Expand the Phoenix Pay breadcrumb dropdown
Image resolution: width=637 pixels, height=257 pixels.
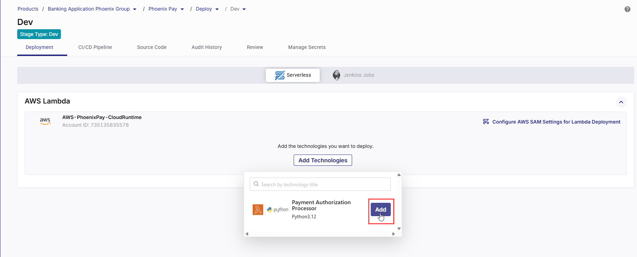(x=182, y=9)
